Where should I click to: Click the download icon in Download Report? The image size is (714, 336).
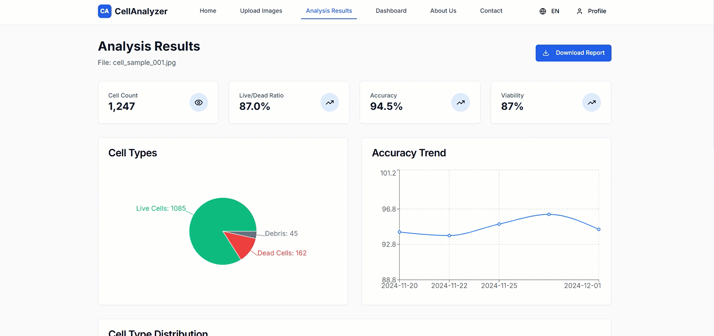pos(546,53)
